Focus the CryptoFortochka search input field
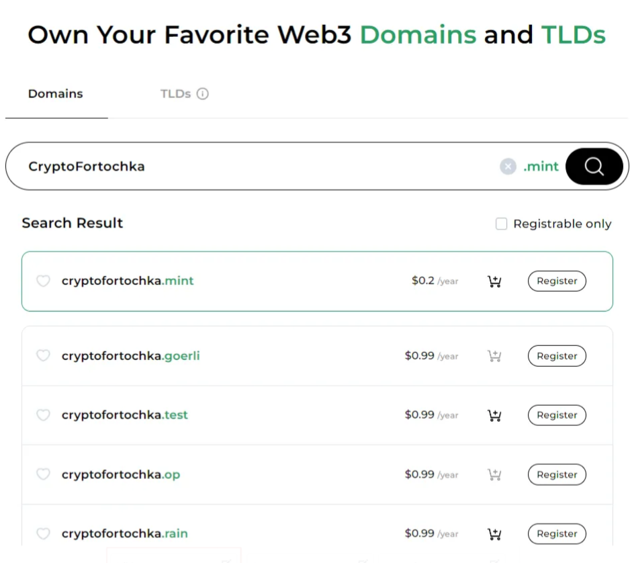Image resolution: width=634 pixels, height=563 pixels. 259,166
